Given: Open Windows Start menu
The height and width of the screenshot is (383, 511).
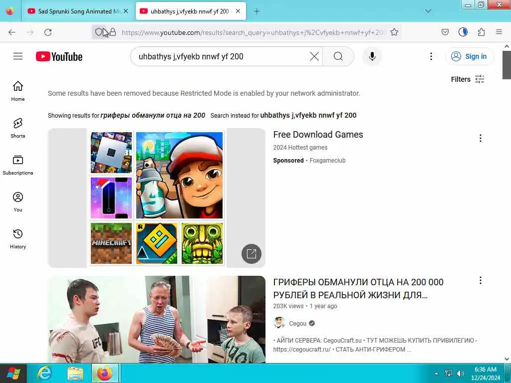Looking at the screenshot, I should [13, 373].
